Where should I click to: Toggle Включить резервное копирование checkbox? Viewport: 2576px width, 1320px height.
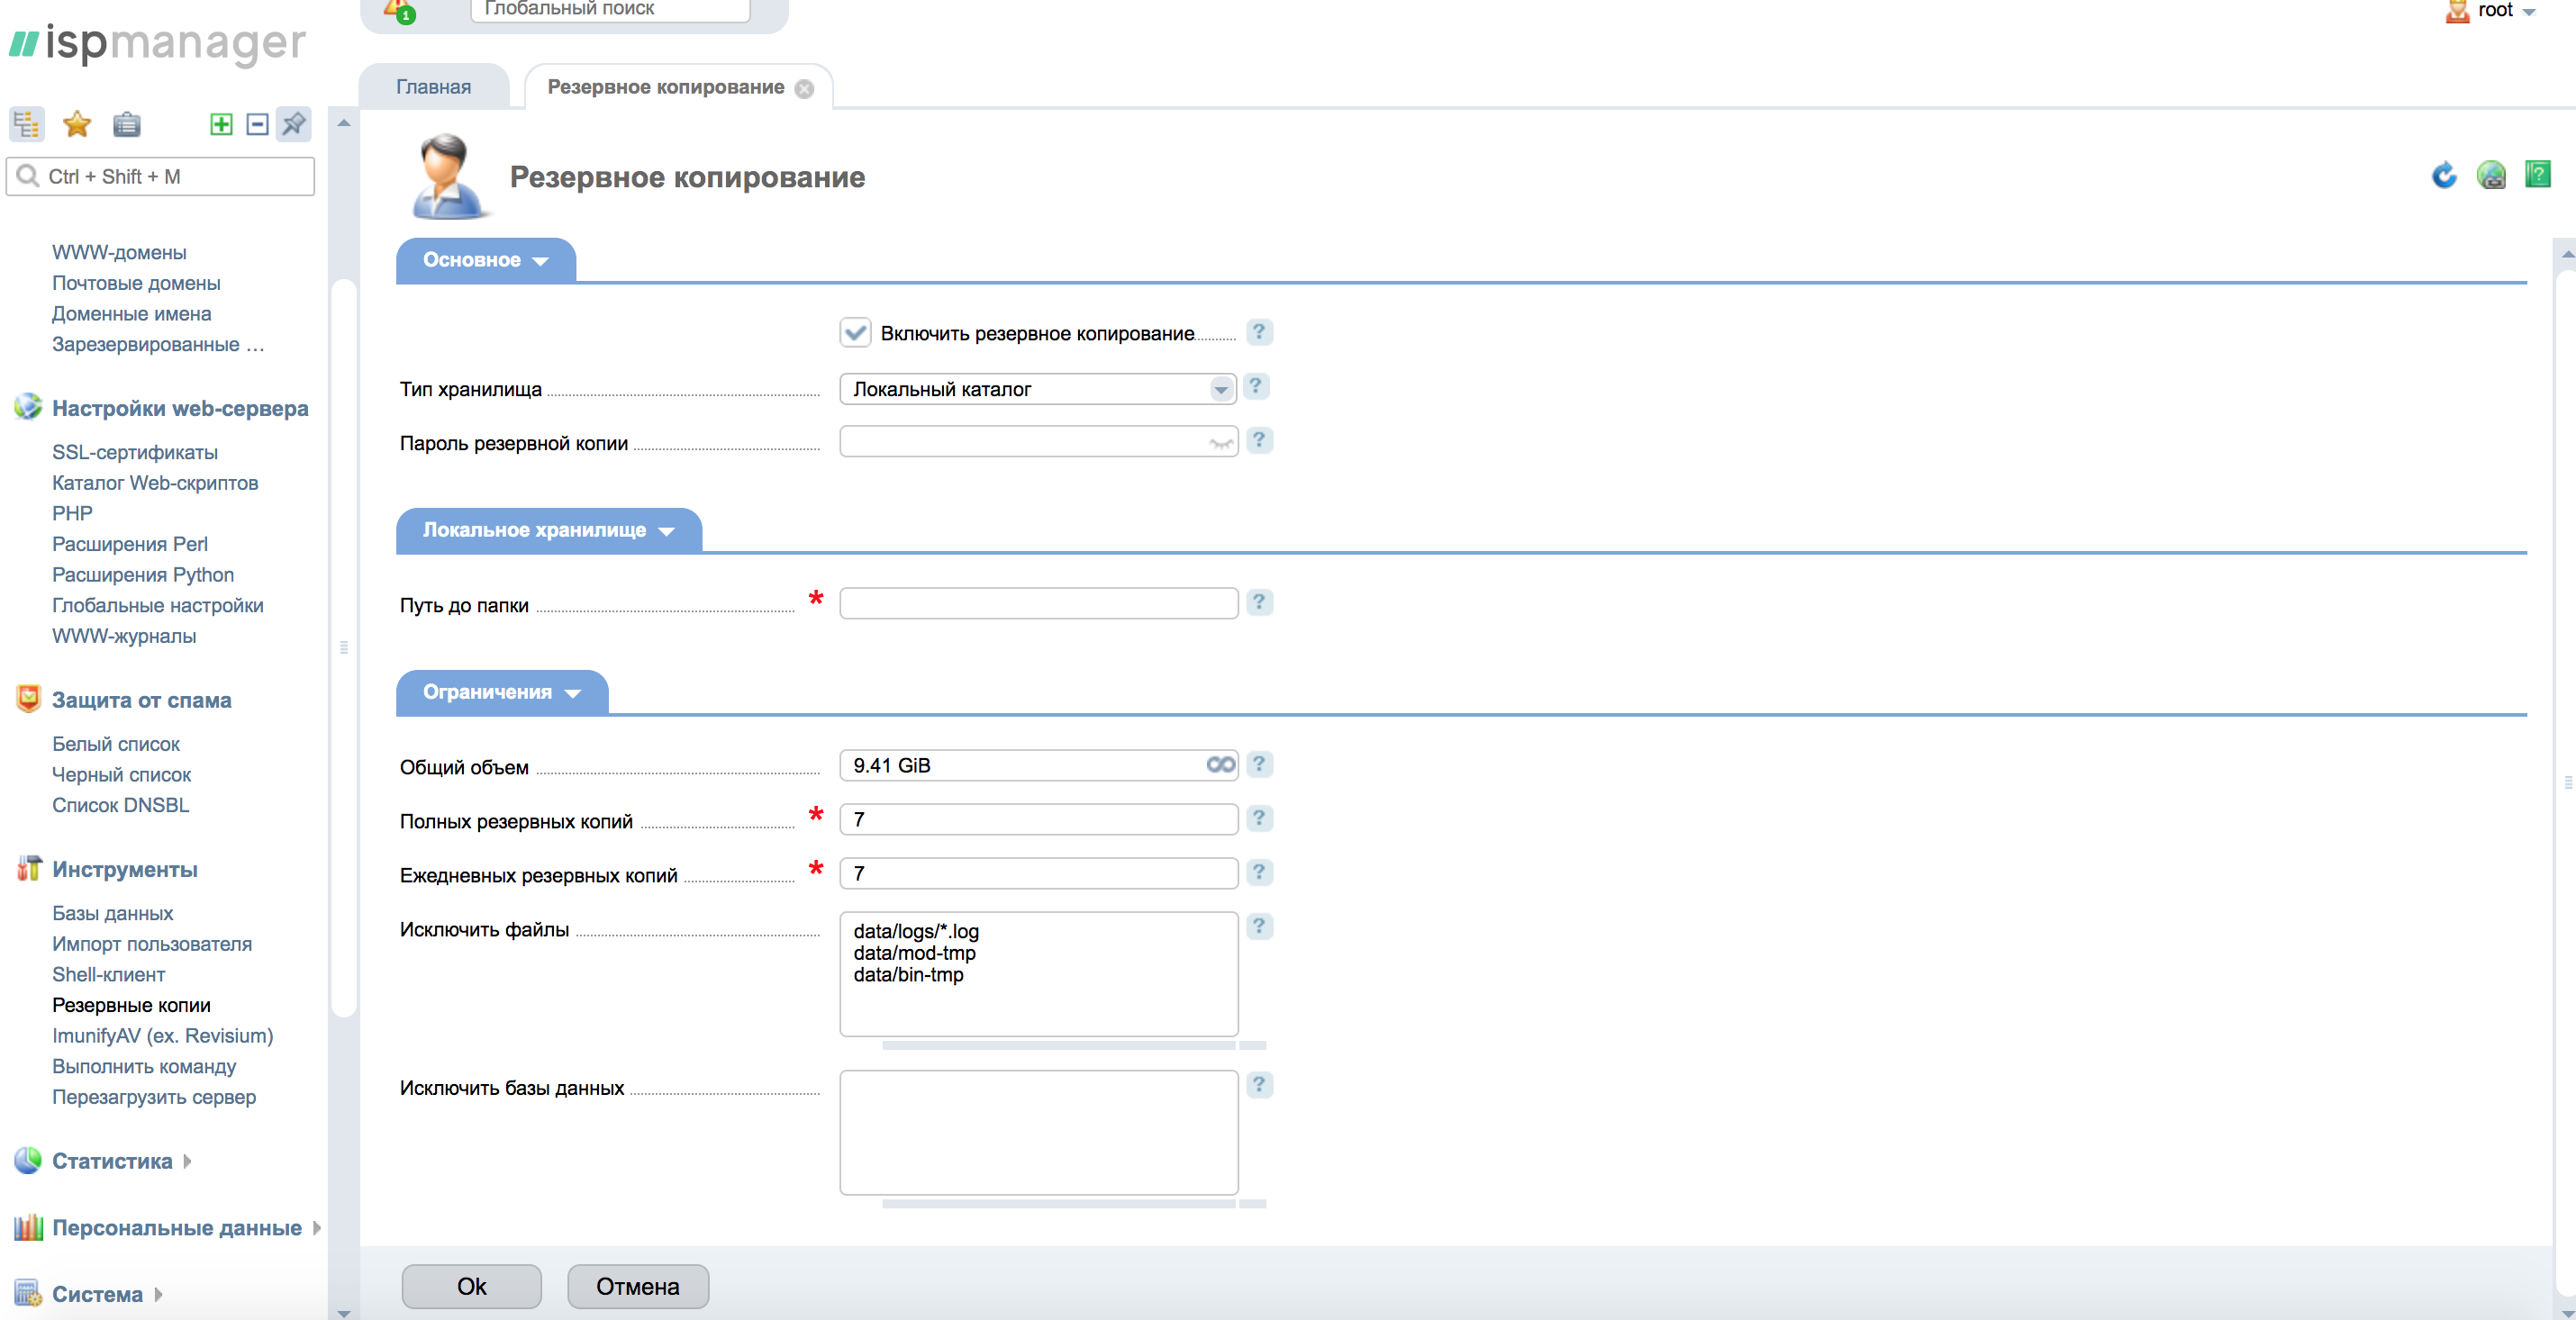855,333
